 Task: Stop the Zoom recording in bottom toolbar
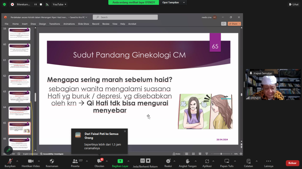coord(148,161)
